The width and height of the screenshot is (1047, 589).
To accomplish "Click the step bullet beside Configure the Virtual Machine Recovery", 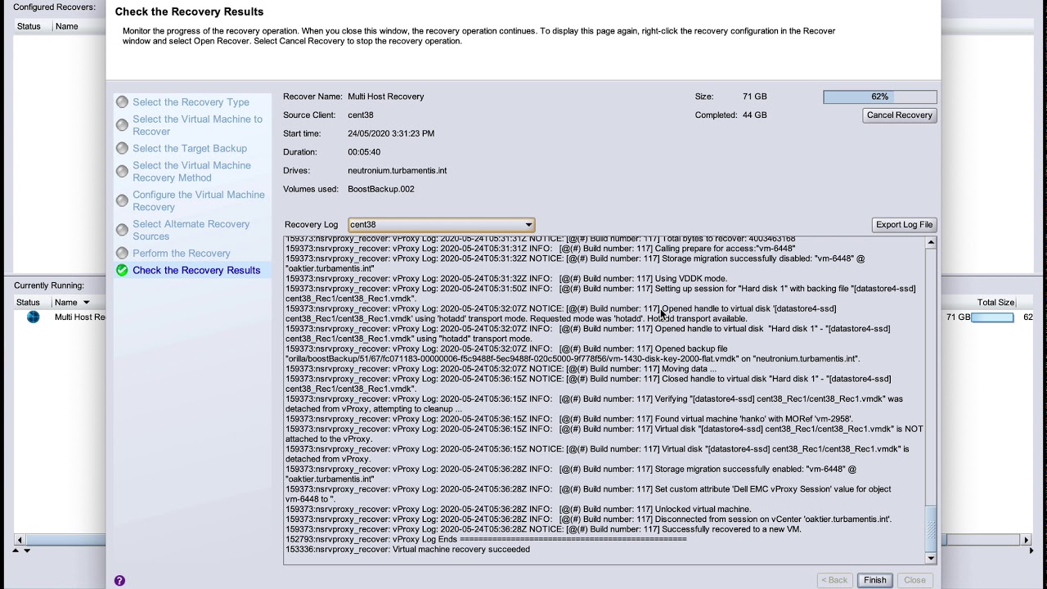I will click(x=122, y=201).
